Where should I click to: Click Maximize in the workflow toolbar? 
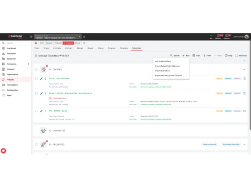click(x=241, y=56)
